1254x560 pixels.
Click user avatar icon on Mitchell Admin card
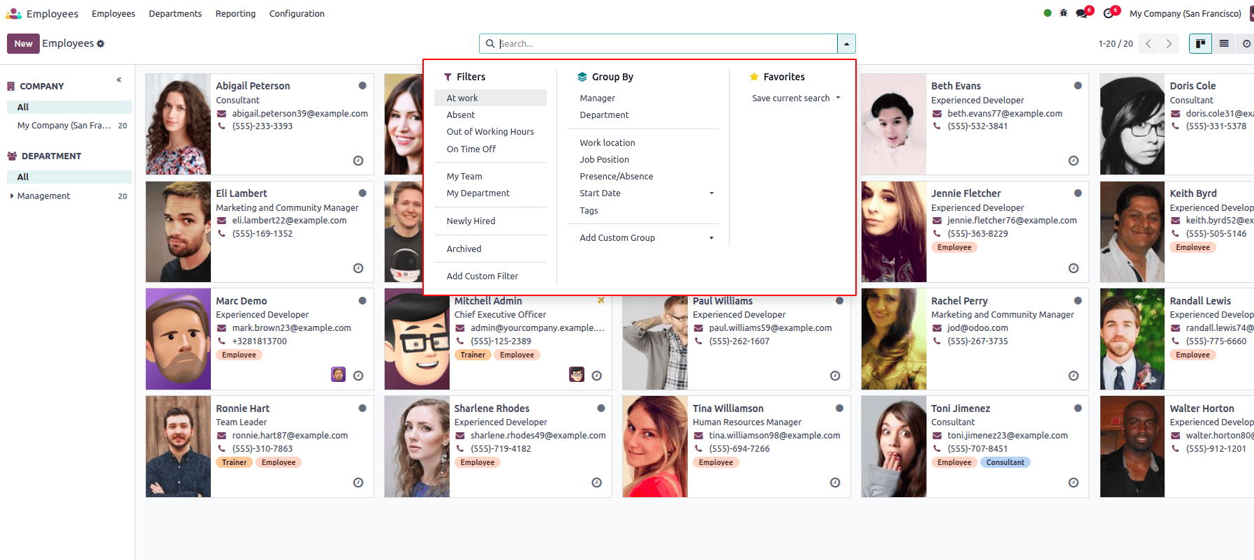(x=577, y=374)
